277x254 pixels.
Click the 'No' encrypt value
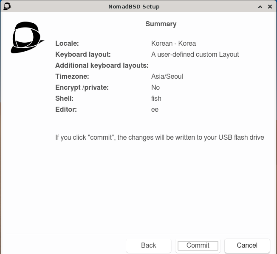155,87
